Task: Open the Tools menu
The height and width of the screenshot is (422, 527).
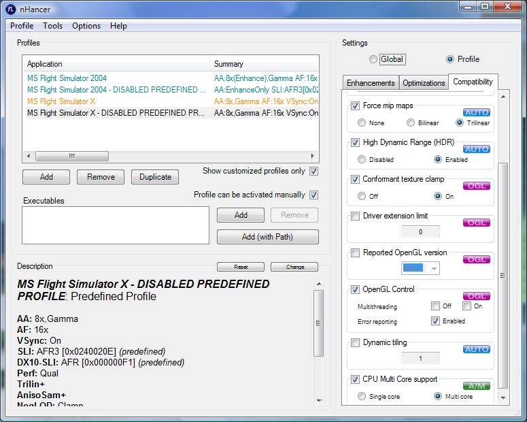Action: (52, 26)
